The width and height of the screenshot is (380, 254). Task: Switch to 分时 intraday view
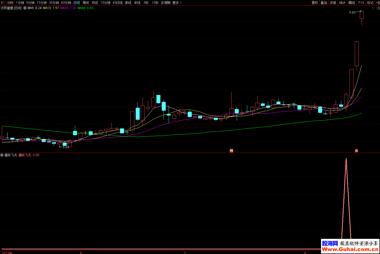pos(10,3)
